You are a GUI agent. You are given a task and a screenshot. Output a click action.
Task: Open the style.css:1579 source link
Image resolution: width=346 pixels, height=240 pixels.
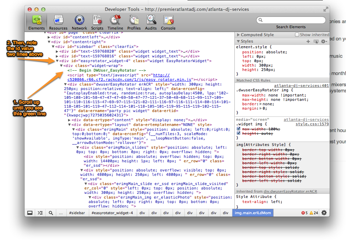click(x=312, y=124)
